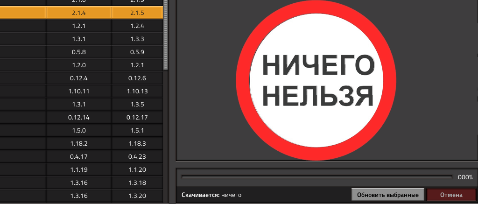Click the cell showing version 1.18.3
The image size is (478, 204).
137,143
